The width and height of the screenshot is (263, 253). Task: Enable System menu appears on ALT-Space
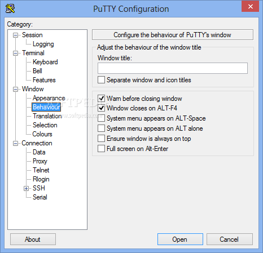(x=101, y=118)
